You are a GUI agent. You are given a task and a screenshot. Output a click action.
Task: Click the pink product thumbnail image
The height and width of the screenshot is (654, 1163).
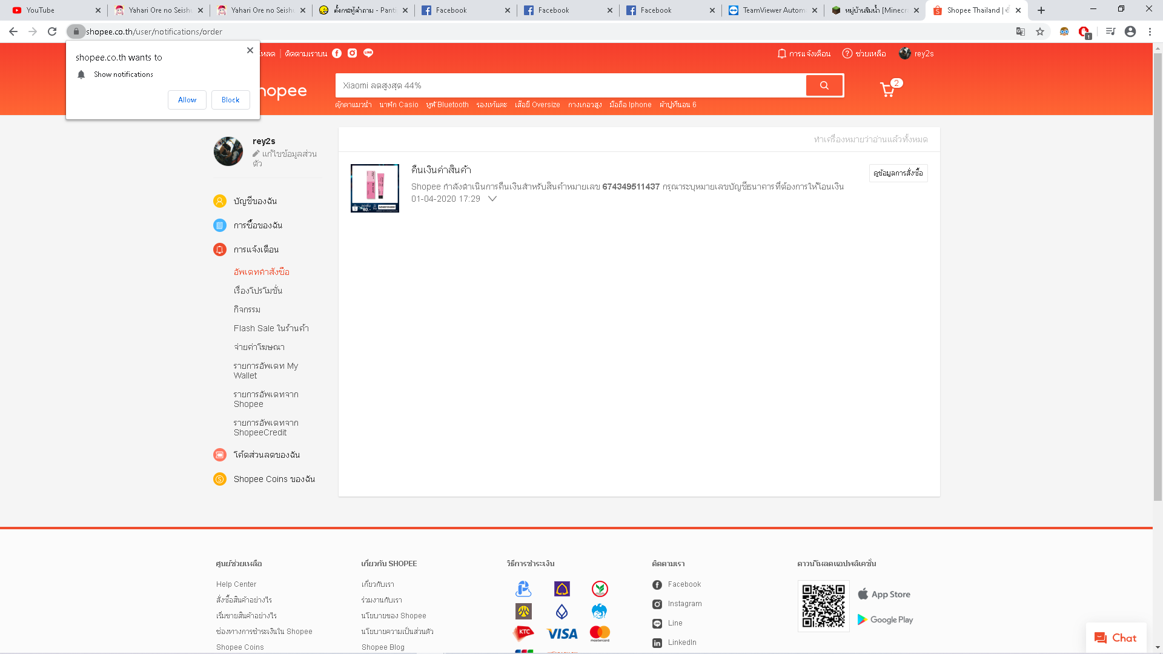tap(375, 188)
